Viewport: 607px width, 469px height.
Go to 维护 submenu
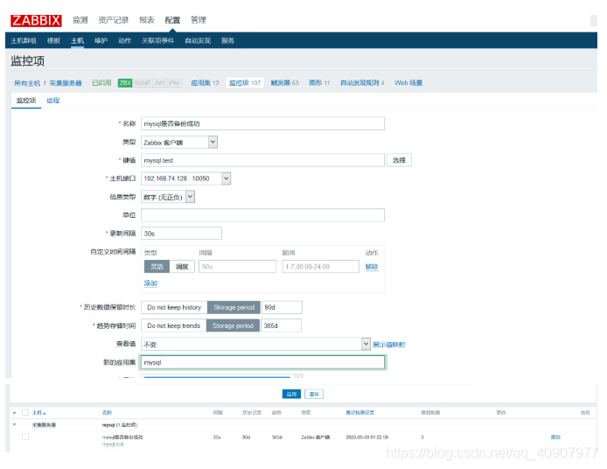point(101,40)
